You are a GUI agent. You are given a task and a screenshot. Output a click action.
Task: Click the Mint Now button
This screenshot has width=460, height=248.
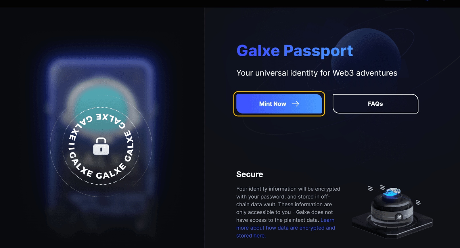pyautogui.click(x=279, y=104)
